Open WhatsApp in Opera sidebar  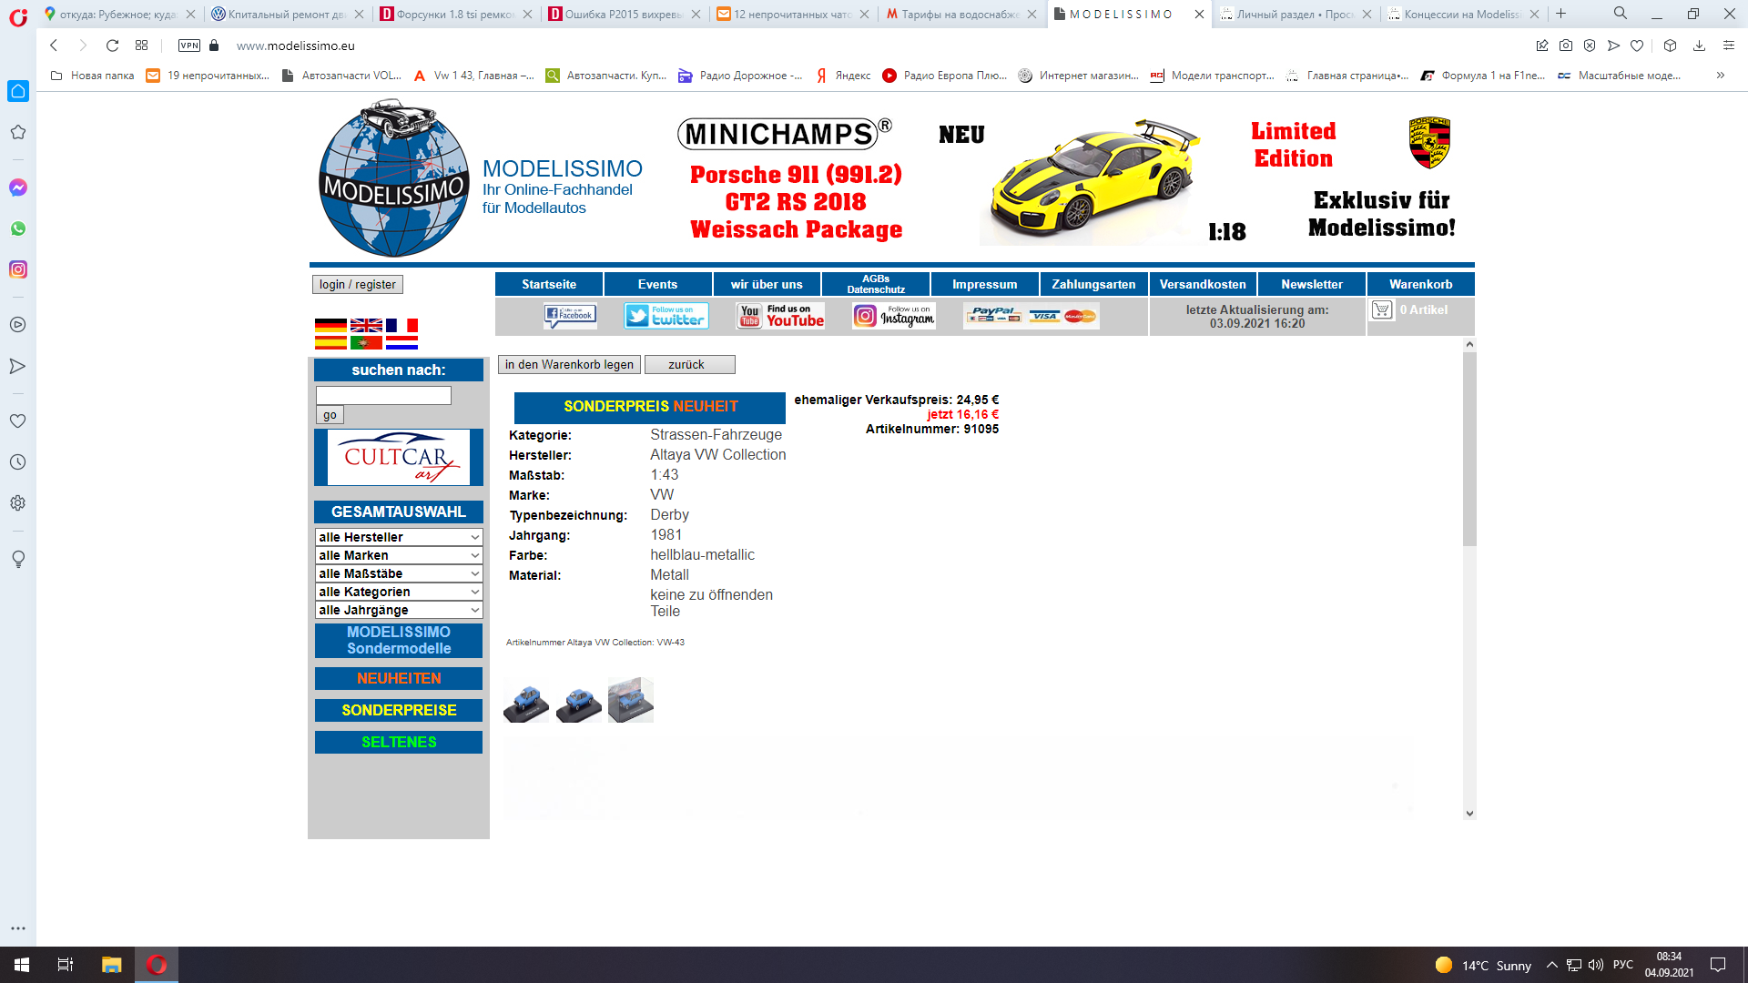(x=18, y=228)
